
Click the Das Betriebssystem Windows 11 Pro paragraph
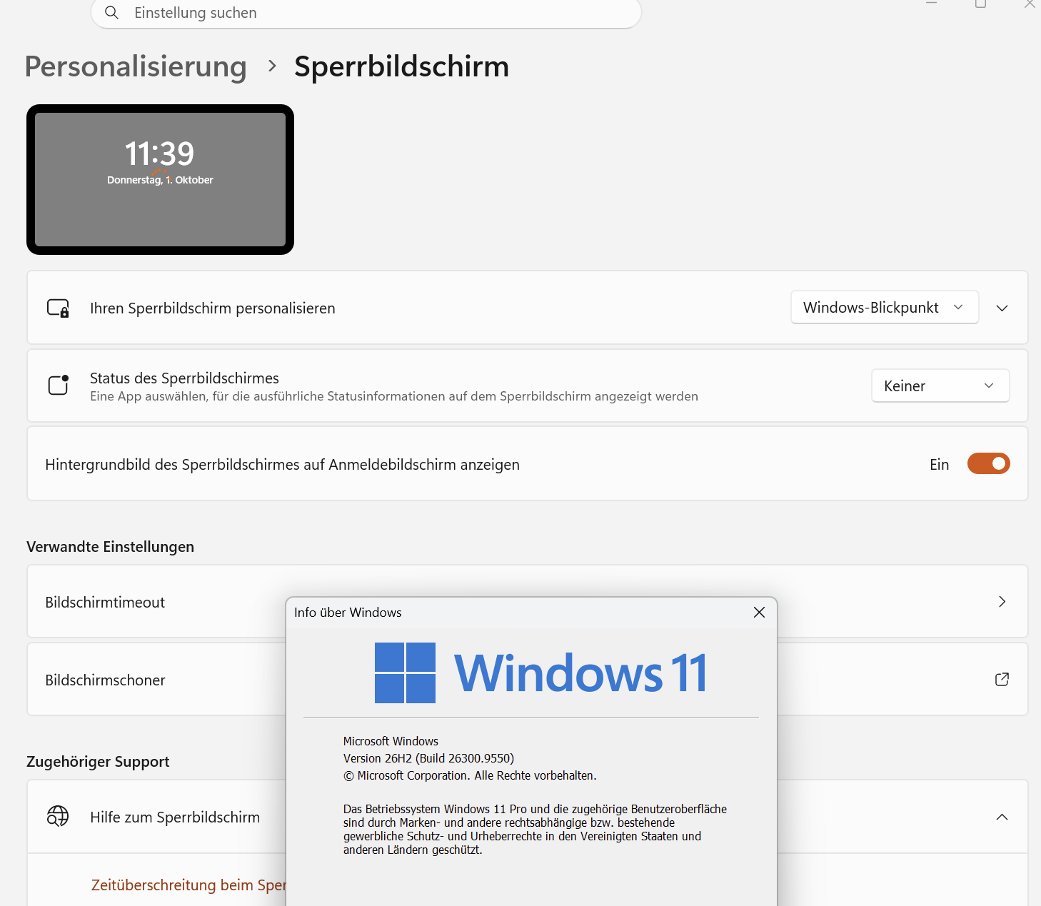(x=535, y=830)
